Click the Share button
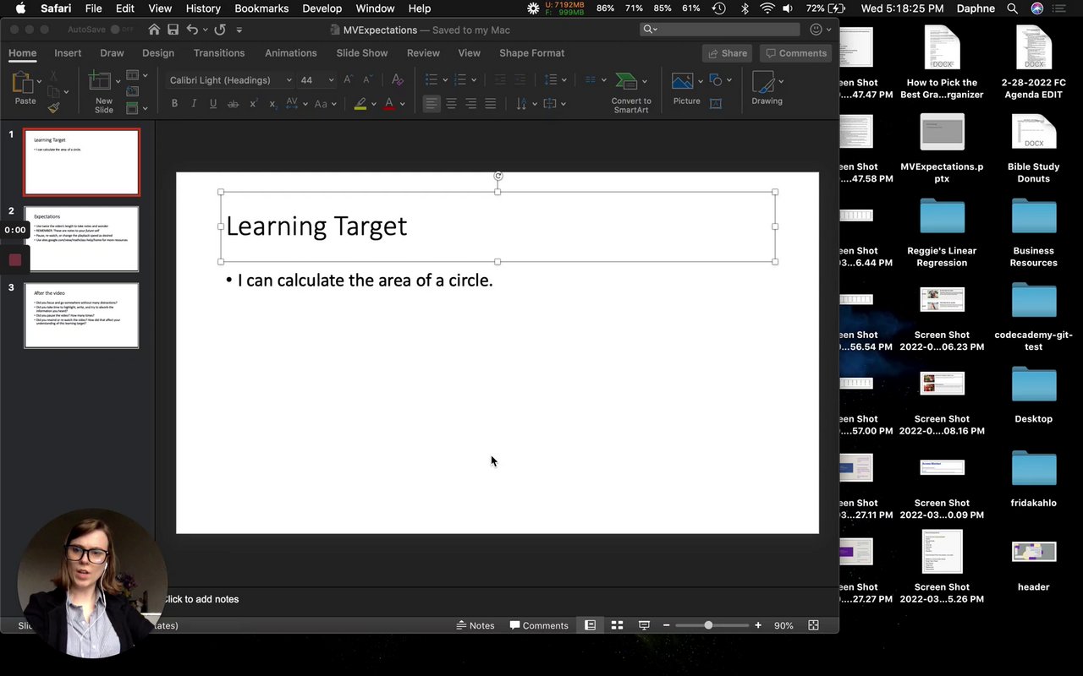The width and height of the screenshot is (1083, 676). coord(727,53)
